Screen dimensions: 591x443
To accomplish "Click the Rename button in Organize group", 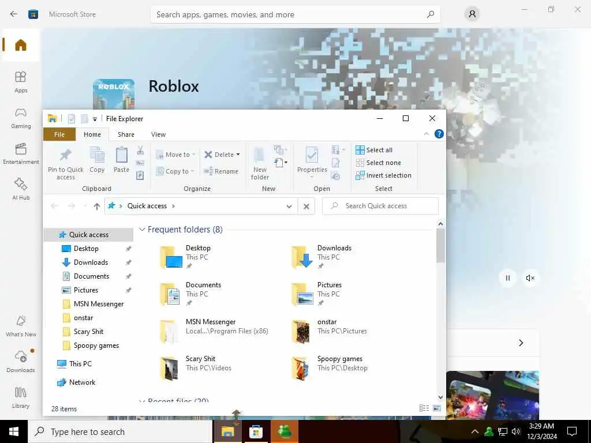I will click(x=221, y=171).
